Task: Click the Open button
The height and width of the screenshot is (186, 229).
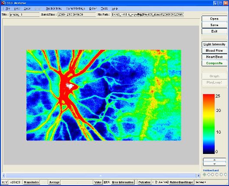Action: click(x=214, y=19)
